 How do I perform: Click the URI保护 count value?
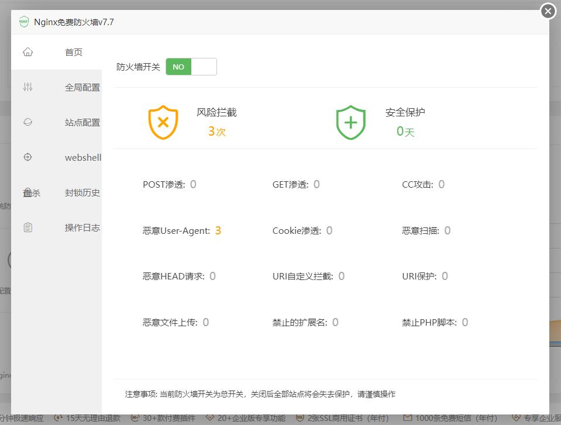445,276
